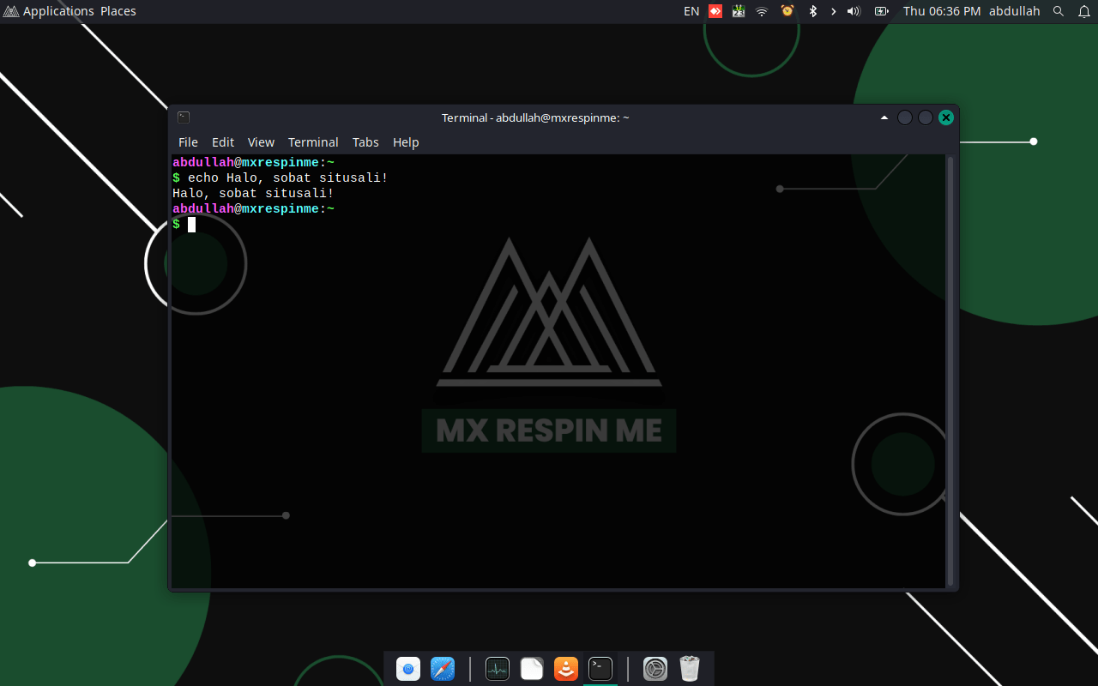Click the clock showing Thu 06:36 PM
1098x686 pixels.
[942, 11]
